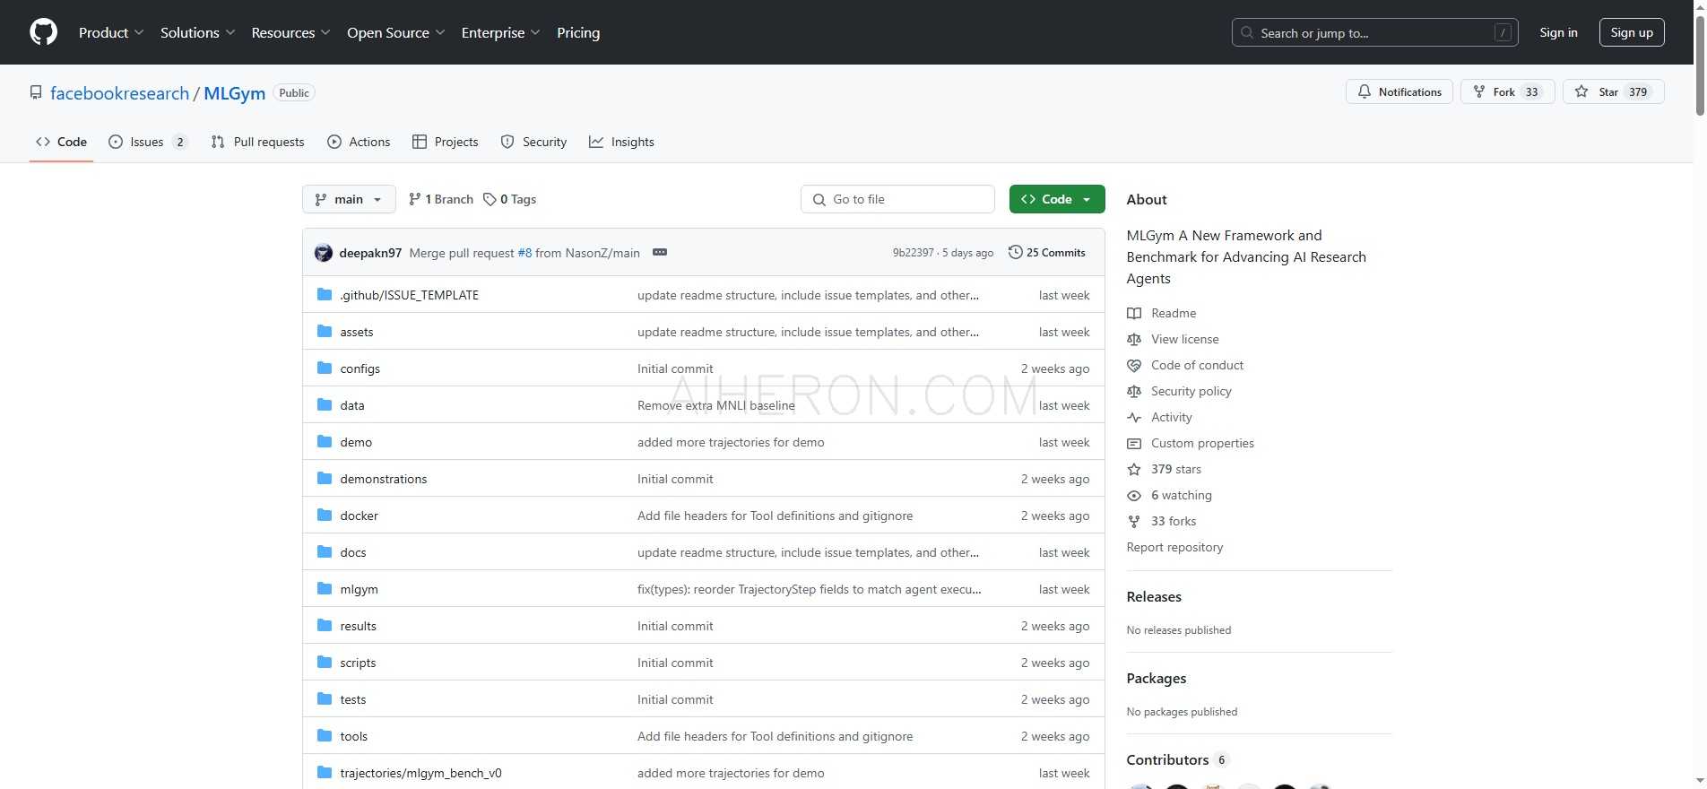Screen dimensions: 1707x789
Task: Open the Contributors section heading link
Action: pos(1177,759)
